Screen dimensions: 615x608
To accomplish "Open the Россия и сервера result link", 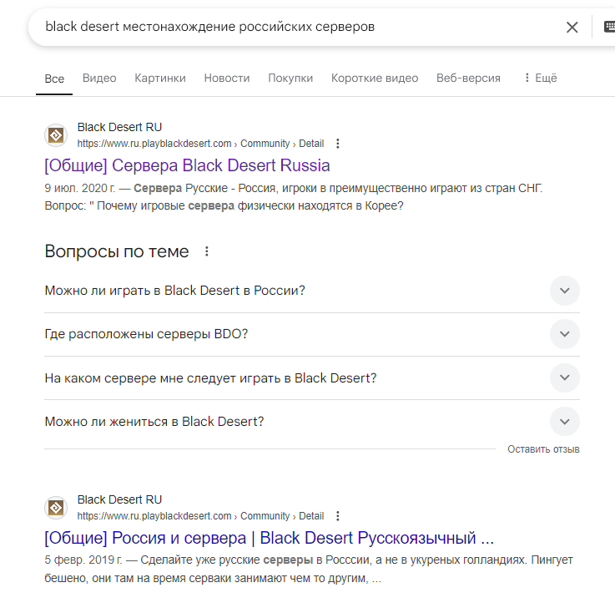I will pos(269,538).
